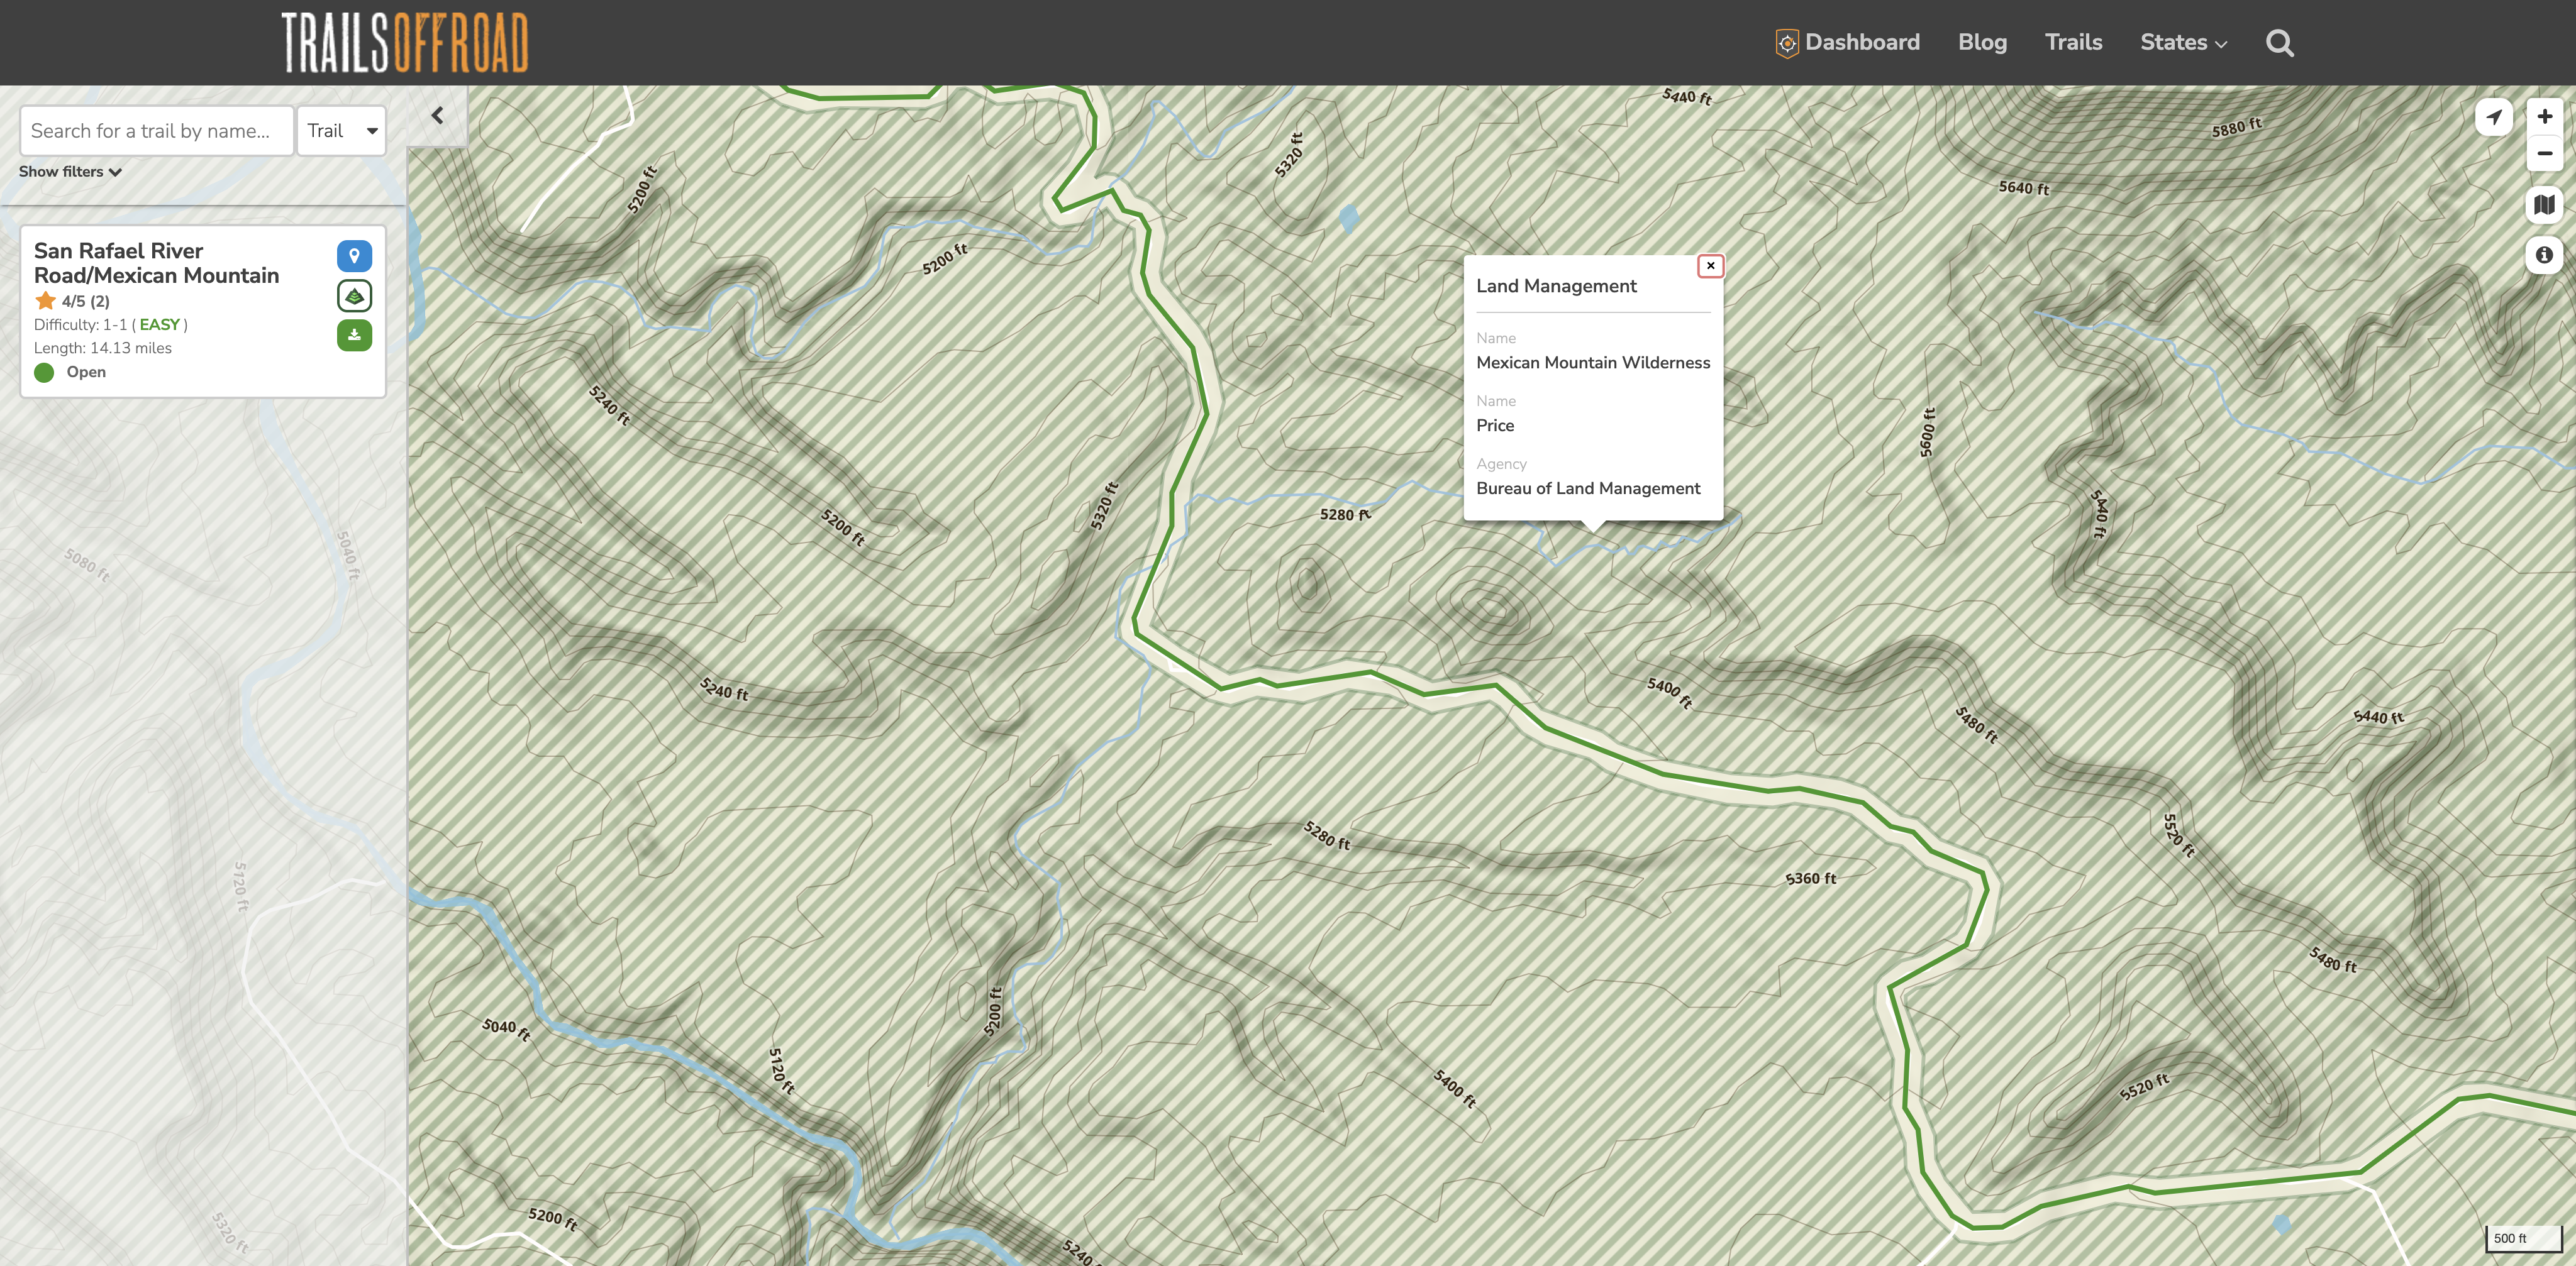Click the Land Management popup heading
Viewport: 2576px width, 1266px height.
pos(1556,286)
